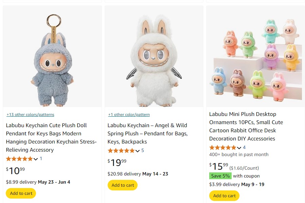The width and height of the screenshot is (305, 203).
Task: Expand rating dropdown for gray keychain
Action: [x=36, y=159]
